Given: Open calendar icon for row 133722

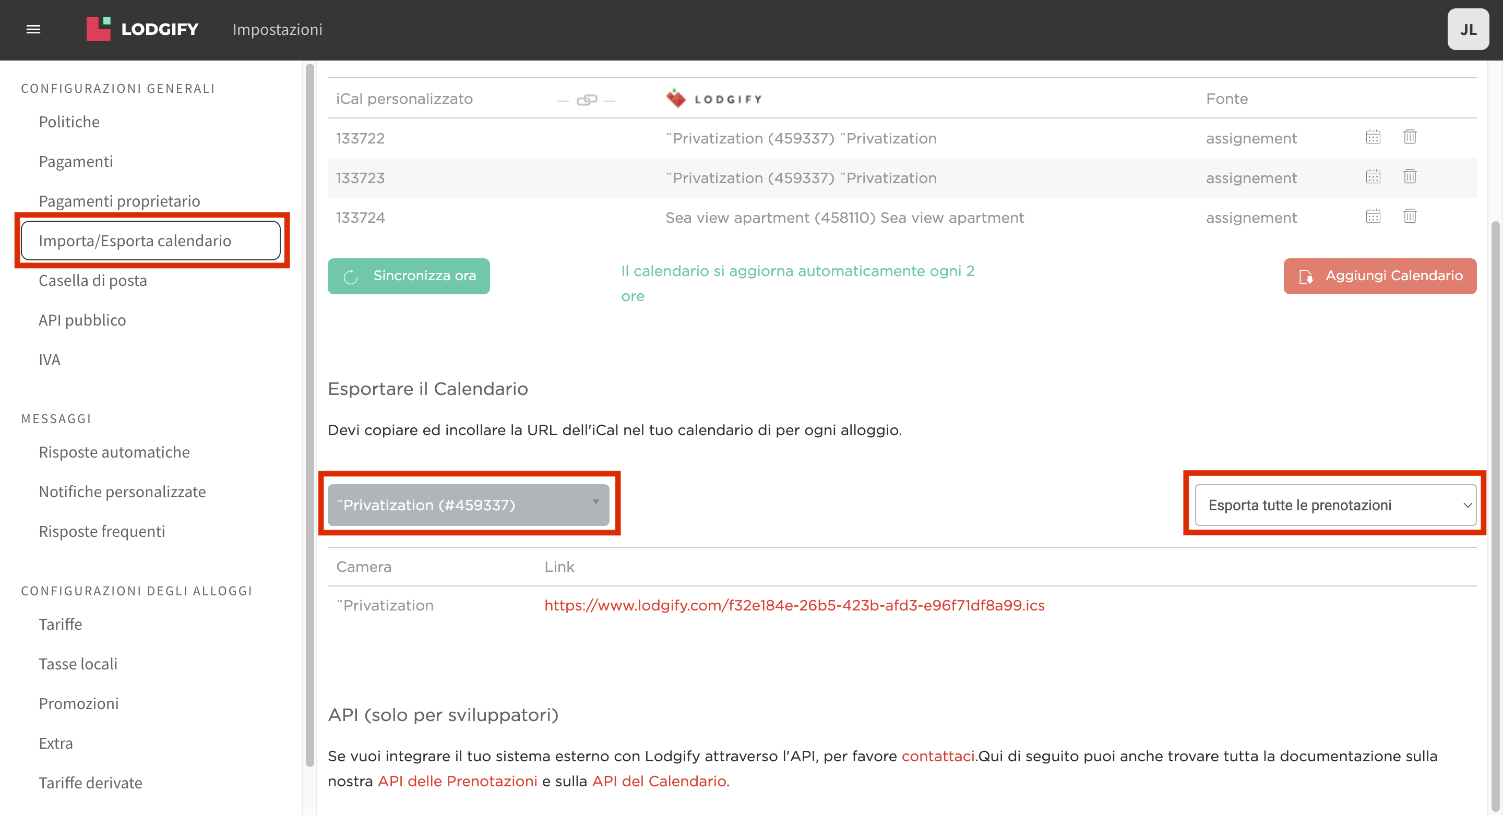Looking at the screenshot, I should (1373, 137).
